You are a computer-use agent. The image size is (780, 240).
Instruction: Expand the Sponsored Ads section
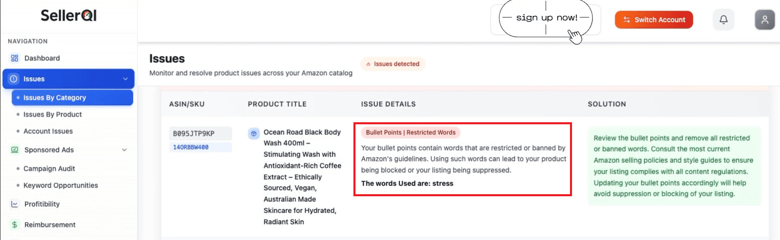pyautogui.click(x=125, y=150)
